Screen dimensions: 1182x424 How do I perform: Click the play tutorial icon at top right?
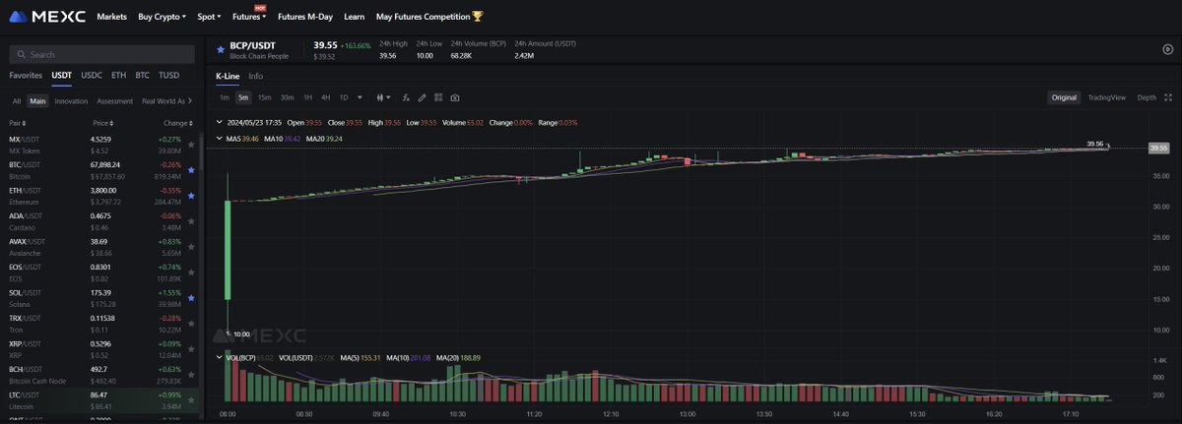[1167, 48]
